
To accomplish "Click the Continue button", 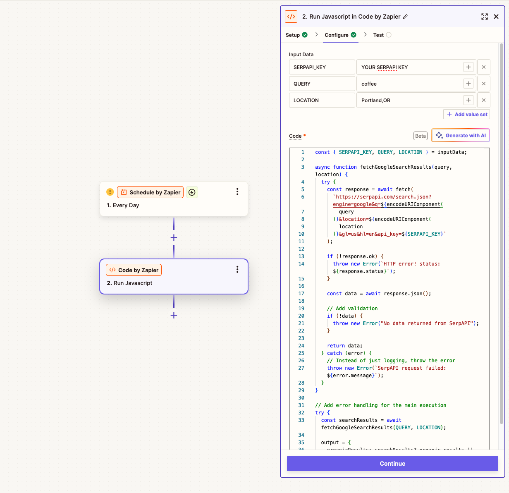I will (392, 464).
